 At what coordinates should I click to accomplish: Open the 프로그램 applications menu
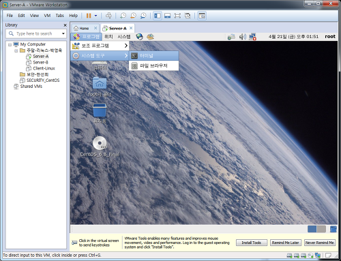click(87, 37)
